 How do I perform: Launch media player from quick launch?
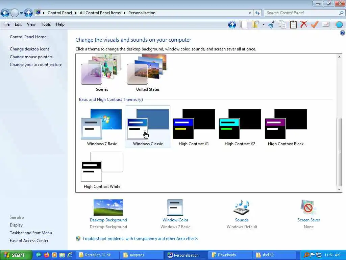(x=54, y=255)
